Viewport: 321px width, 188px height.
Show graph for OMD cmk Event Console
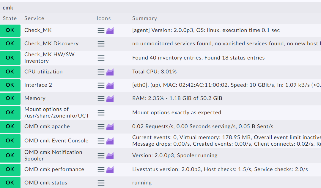110,141
